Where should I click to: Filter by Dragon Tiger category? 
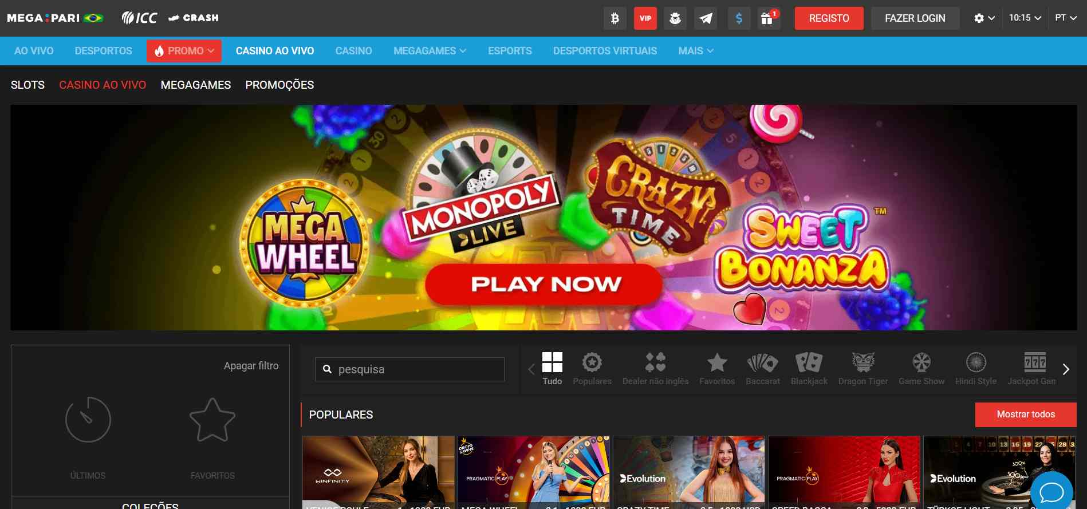[863, 369]
